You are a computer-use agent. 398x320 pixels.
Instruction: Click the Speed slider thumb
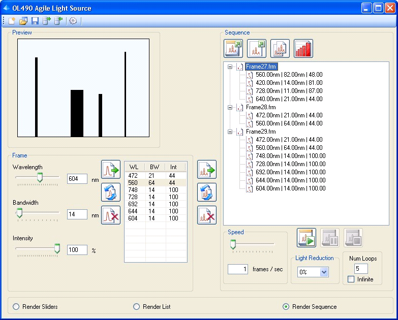[233, 244]
